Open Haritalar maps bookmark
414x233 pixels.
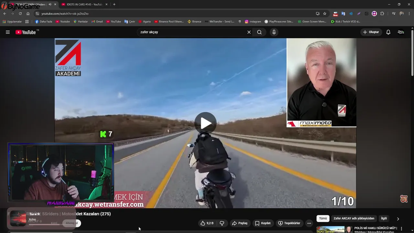(x=81, y=22)
